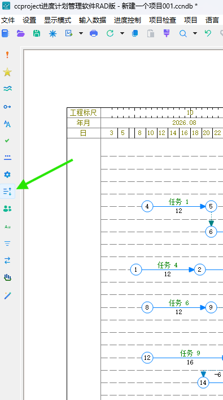Select node 12 in the network diagram
The height and width of the screenshot is (400, 223).
(x=147, y=358)
